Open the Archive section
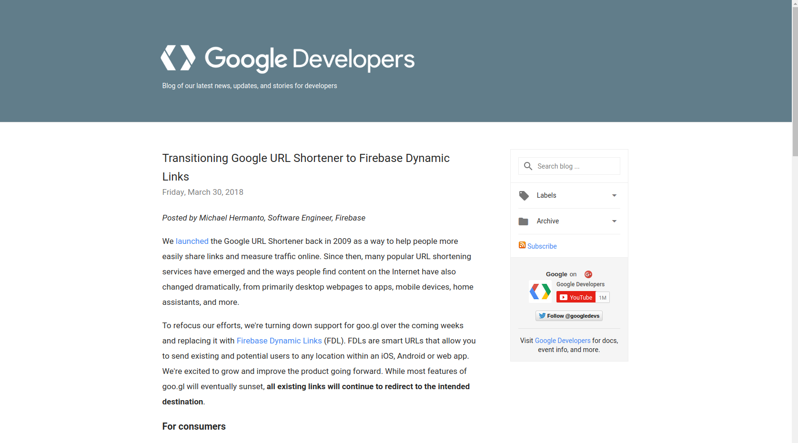798x443 pixels. click(x=548, y=221)
